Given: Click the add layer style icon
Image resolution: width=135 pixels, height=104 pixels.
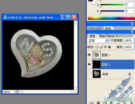Looking at the screenshot, I should pyautogui.click(x=98, y=103).
